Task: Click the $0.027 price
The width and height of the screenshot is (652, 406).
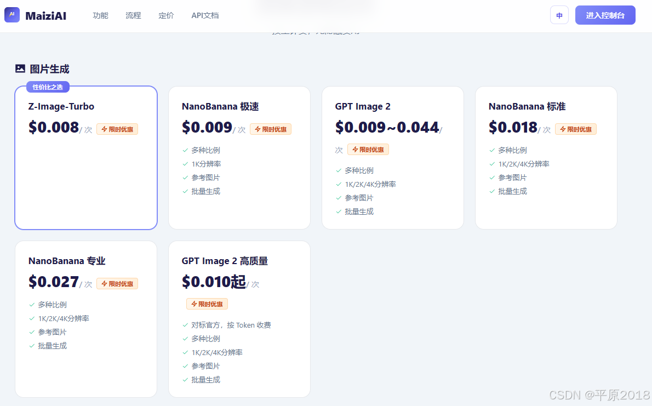Action: (x=54, y=282)
